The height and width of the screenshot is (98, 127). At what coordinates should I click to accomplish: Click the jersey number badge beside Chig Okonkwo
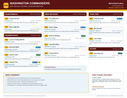[91, 18]
